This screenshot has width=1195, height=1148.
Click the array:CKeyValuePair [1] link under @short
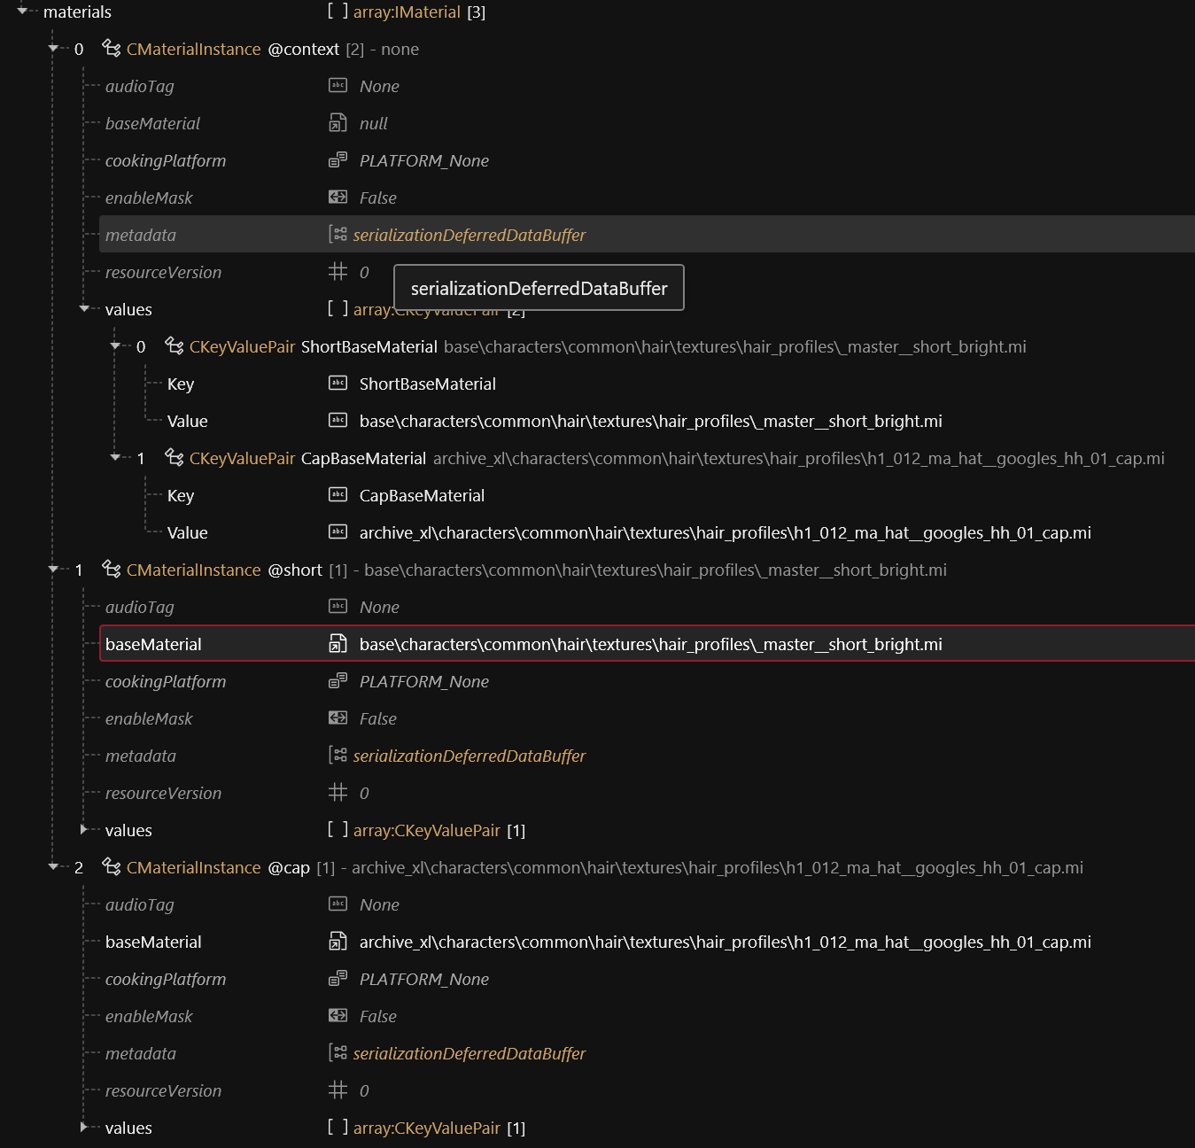tap(427, 830)
